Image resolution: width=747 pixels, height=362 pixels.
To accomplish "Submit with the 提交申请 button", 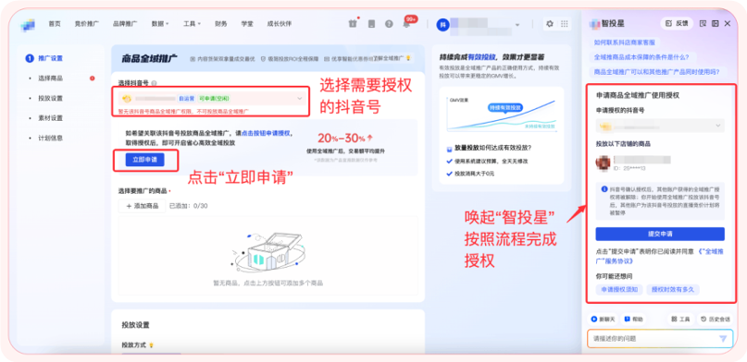I will click(660, 235).
